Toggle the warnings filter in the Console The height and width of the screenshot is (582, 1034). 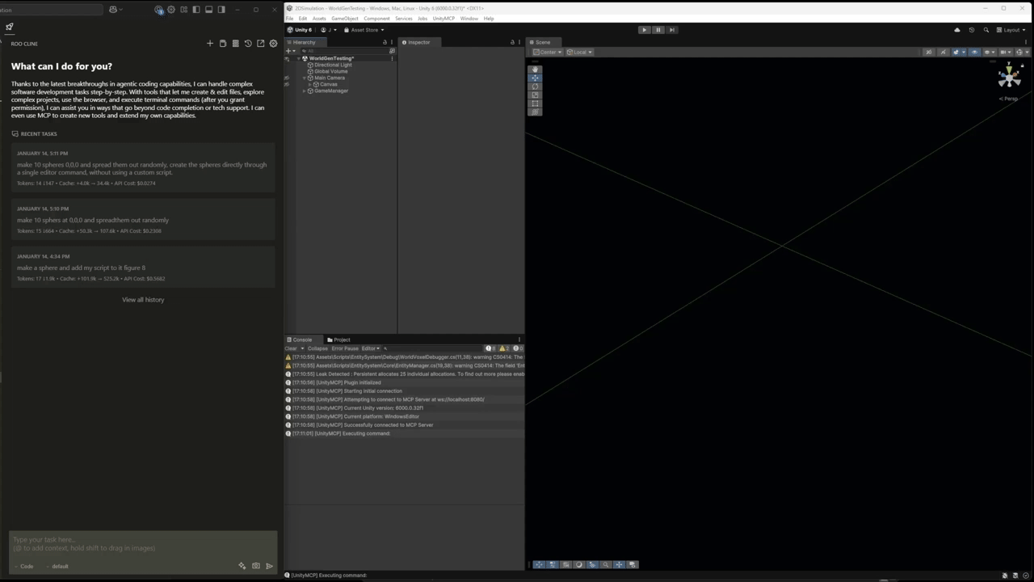point(503,348)
